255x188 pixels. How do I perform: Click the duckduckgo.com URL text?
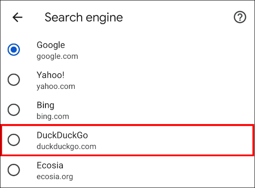click(66, 147)
